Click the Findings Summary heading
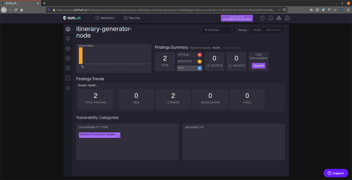This screenshot has width=352, height=180. pos(172,47)
